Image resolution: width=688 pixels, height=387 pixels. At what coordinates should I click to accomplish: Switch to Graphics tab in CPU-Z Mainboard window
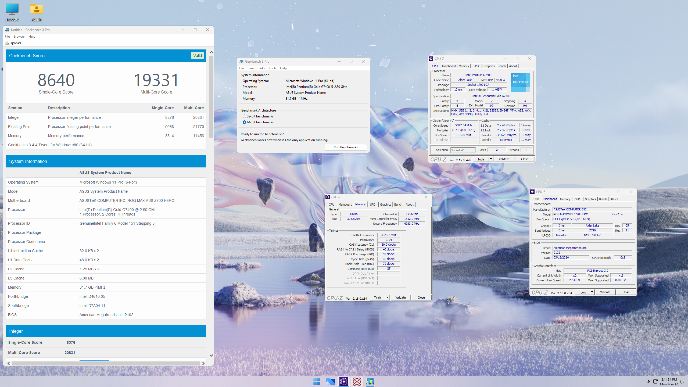(x=590, y=199)
